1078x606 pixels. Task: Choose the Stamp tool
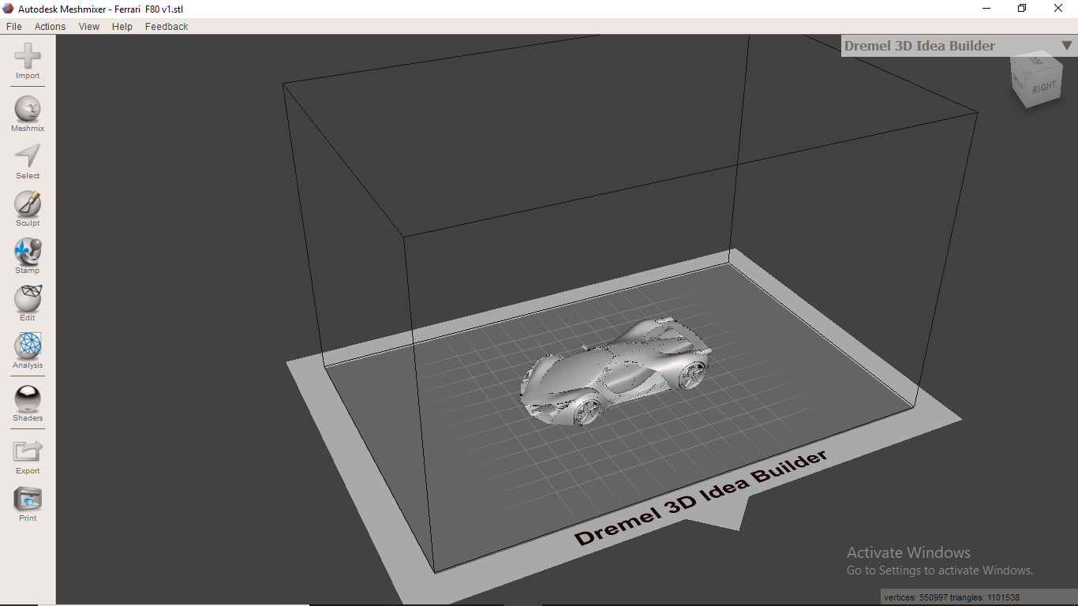(28, 252)
